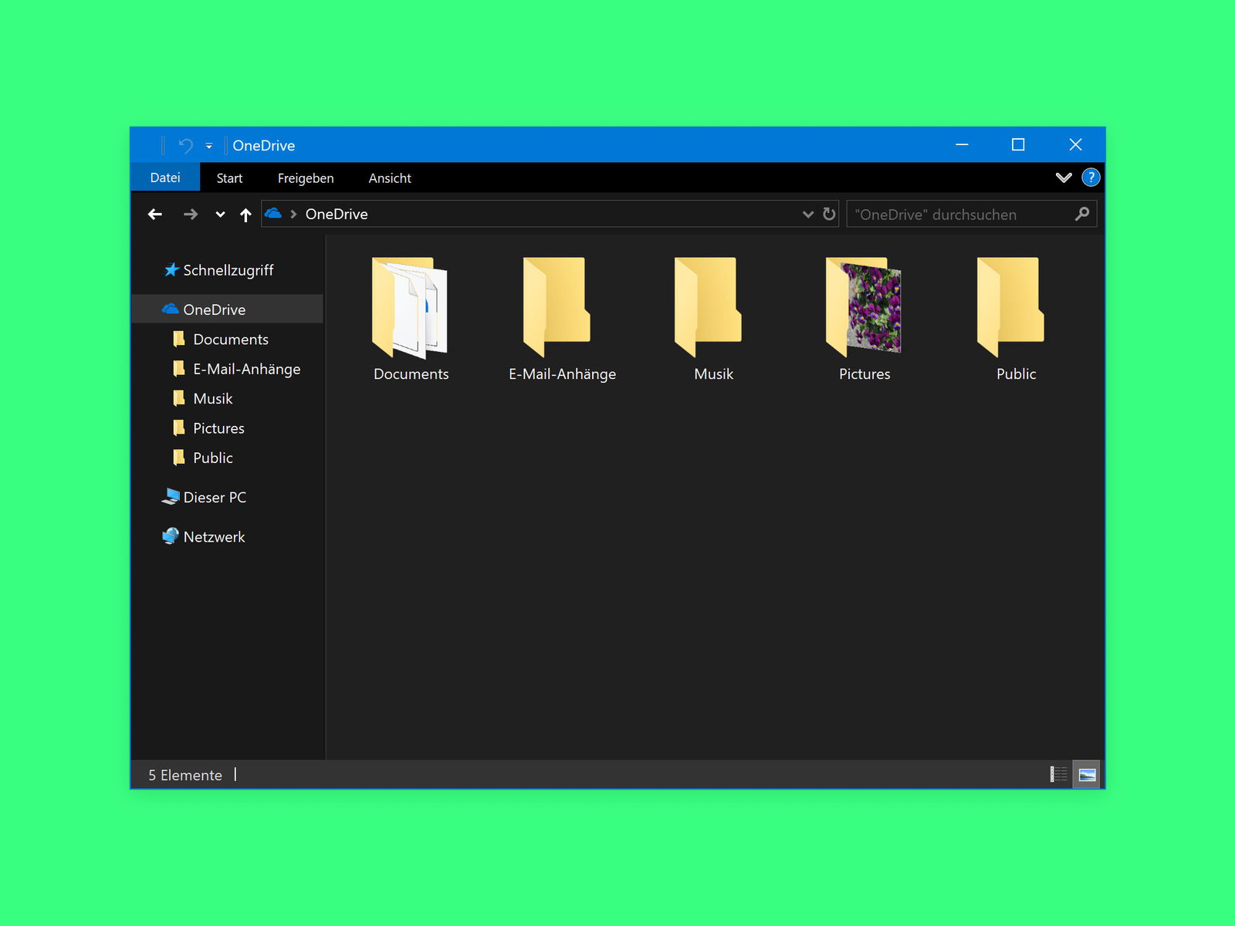Maximize the OneDrive window
Screen dimensions: 1235x926
pyautogui.click(x=1018, y=144)
